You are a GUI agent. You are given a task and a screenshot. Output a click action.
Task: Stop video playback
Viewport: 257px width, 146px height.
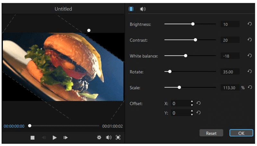(32, 137)
